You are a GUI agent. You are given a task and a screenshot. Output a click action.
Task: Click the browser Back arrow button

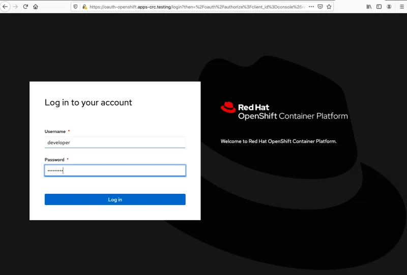6,7
